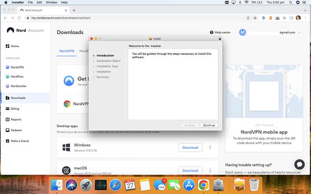The height and width of the screenshot is (194, 311).
Task: Click the menu bar date and time
Action: click(x=275, y=2)
